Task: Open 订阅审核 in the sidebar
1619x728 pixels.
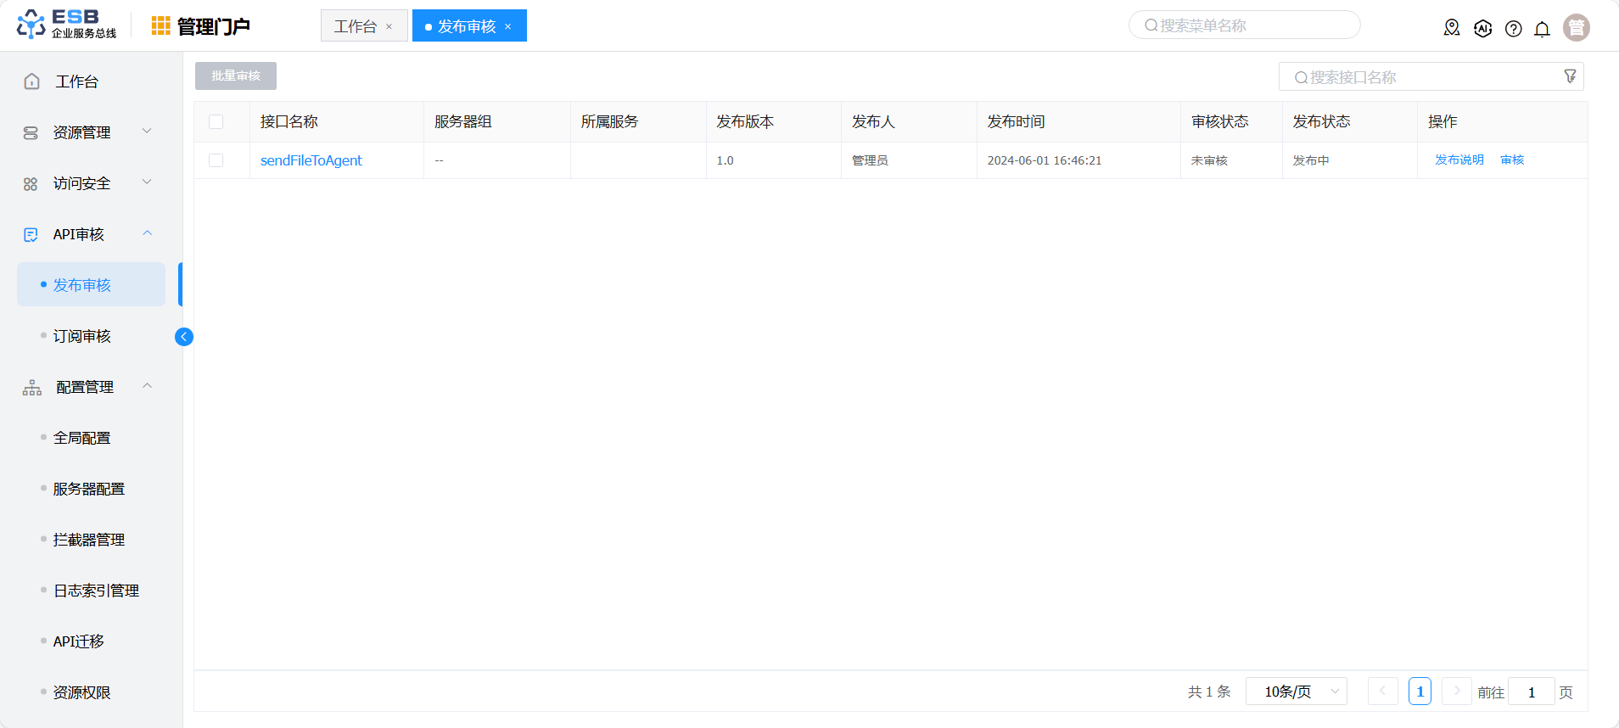Action: (x=82, y=336)
